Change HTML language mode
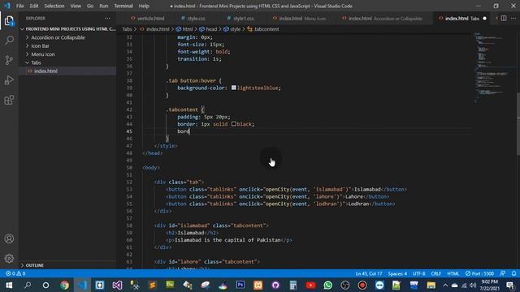The height and width of the screenshot is (292, 520). pos(453,273)
